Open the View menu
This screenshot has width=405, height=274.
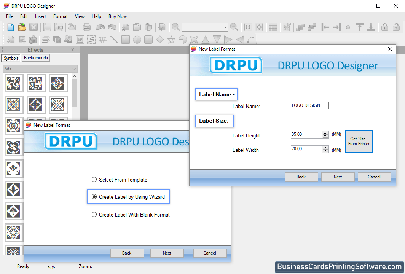pos(80,16)
